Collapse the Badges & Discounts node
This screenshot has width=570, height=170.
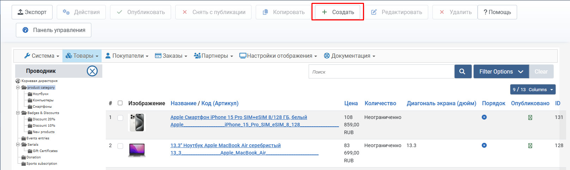[18, 113]
